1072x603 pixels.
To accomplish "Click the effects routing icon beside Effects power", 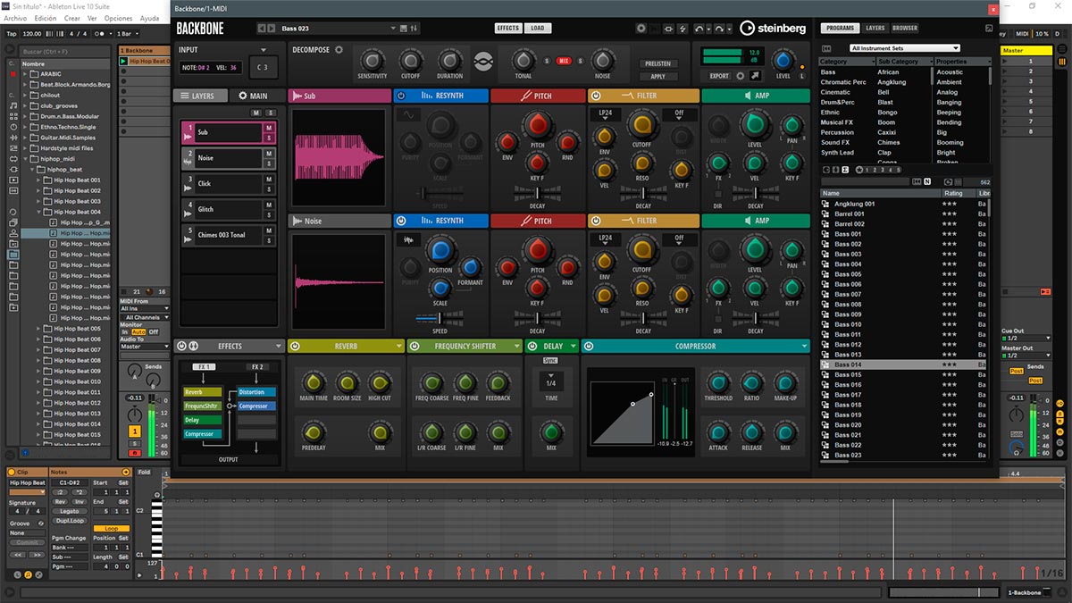I will [193, 346].
